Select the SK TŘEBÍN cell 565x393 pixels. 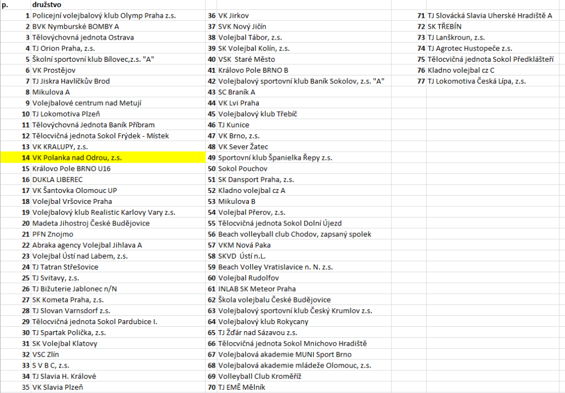[444, 26]
